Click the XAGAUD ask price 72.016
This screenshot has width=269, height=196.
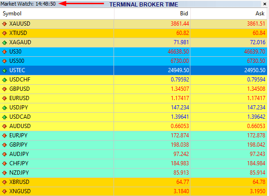(x=258, y=42)
